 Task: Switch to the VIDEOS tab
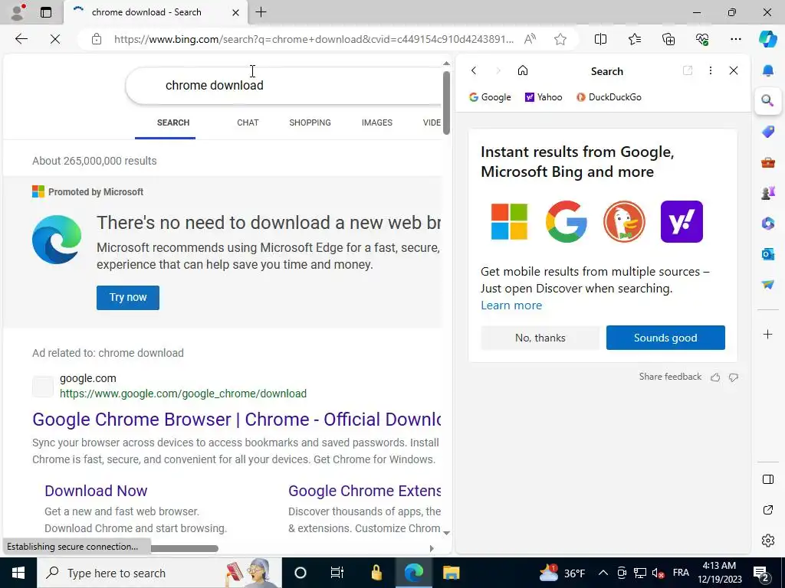(x=432, y=122)
